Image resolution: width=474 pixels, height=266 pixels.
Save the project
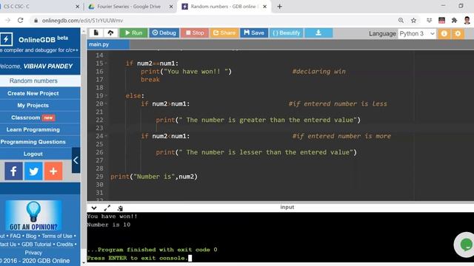click(x=254, y=33)
